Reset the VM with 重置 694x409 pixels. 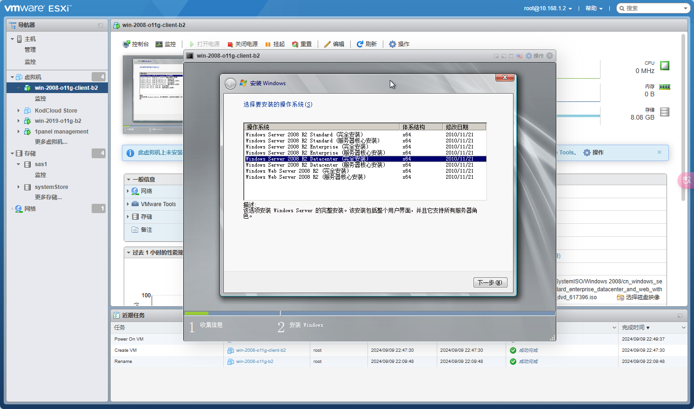pos(302,44)
